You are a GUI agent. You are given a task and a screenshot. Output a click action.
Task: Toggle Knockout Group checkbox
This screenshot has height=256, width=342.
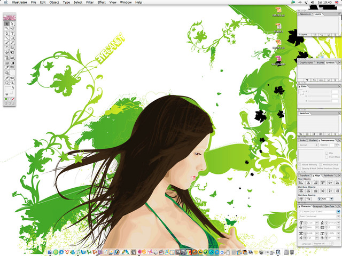321,165
